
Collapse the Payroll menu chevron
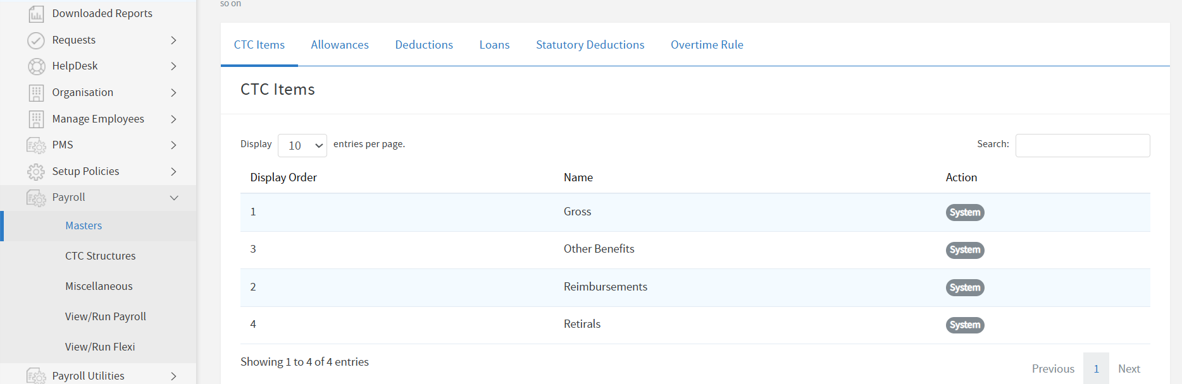[174, 198]
